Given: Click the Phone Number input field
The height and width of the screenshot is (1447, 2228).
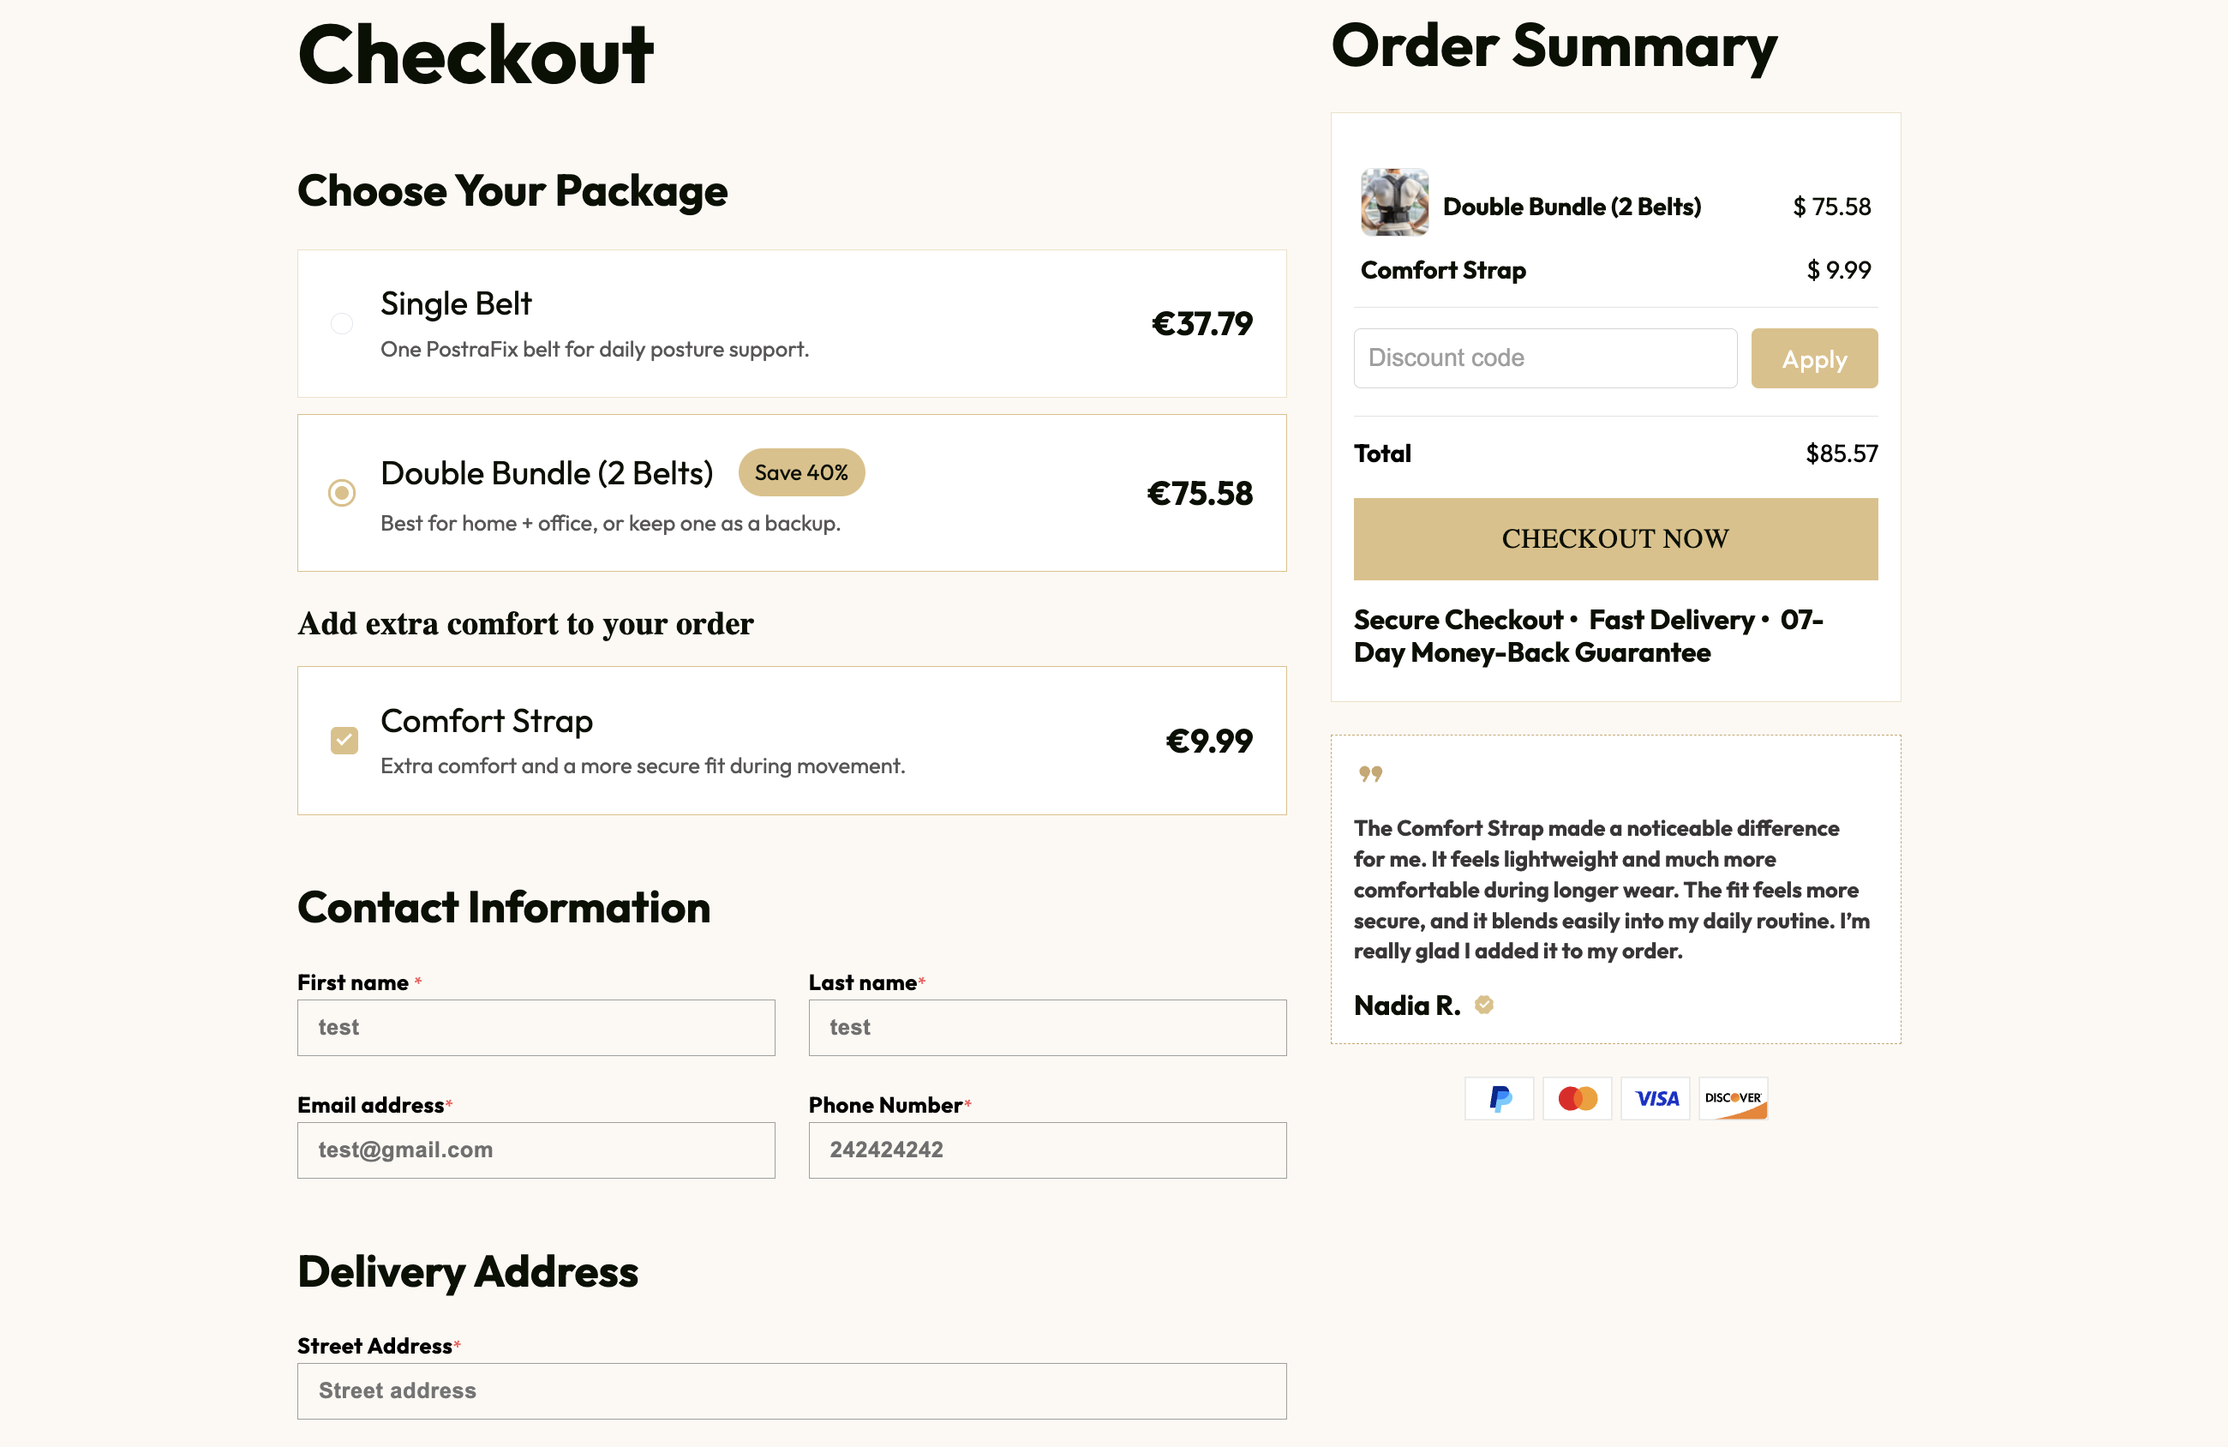Looking at the screenshot, I should tap(1046, 1150).
